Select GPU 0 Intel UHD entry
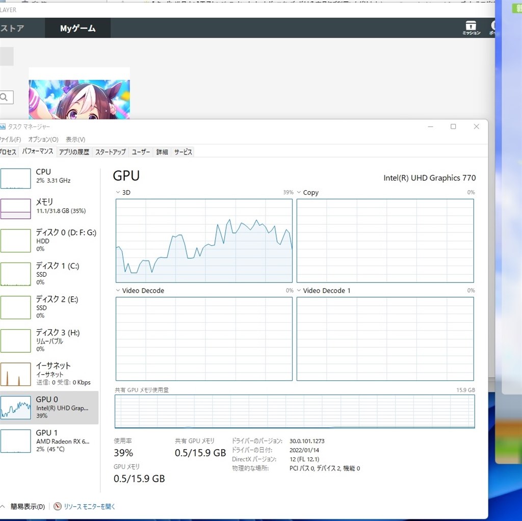 49,407
